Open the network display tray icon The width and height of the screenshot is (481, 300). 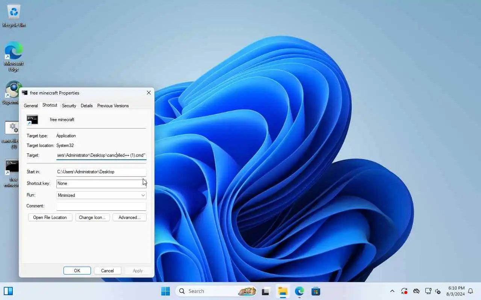pos(428,291)
